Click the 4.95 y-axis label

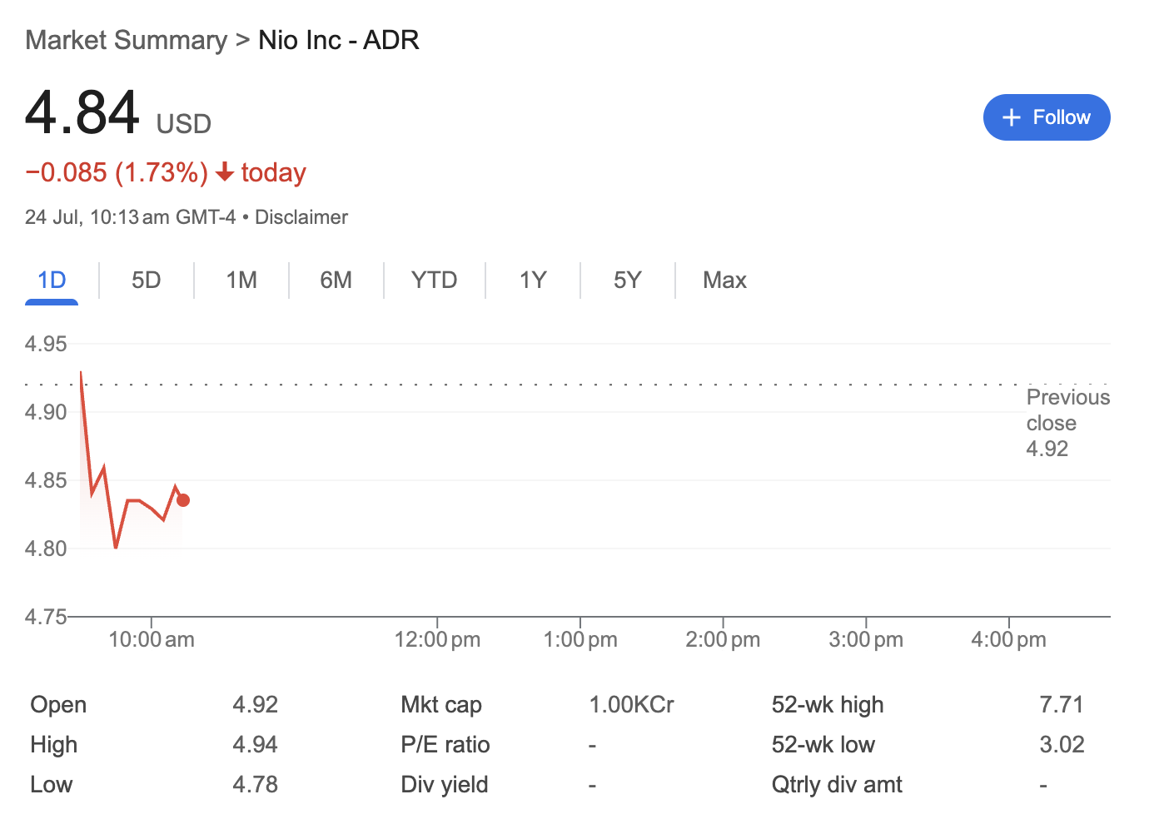click(x=46, y=344)
